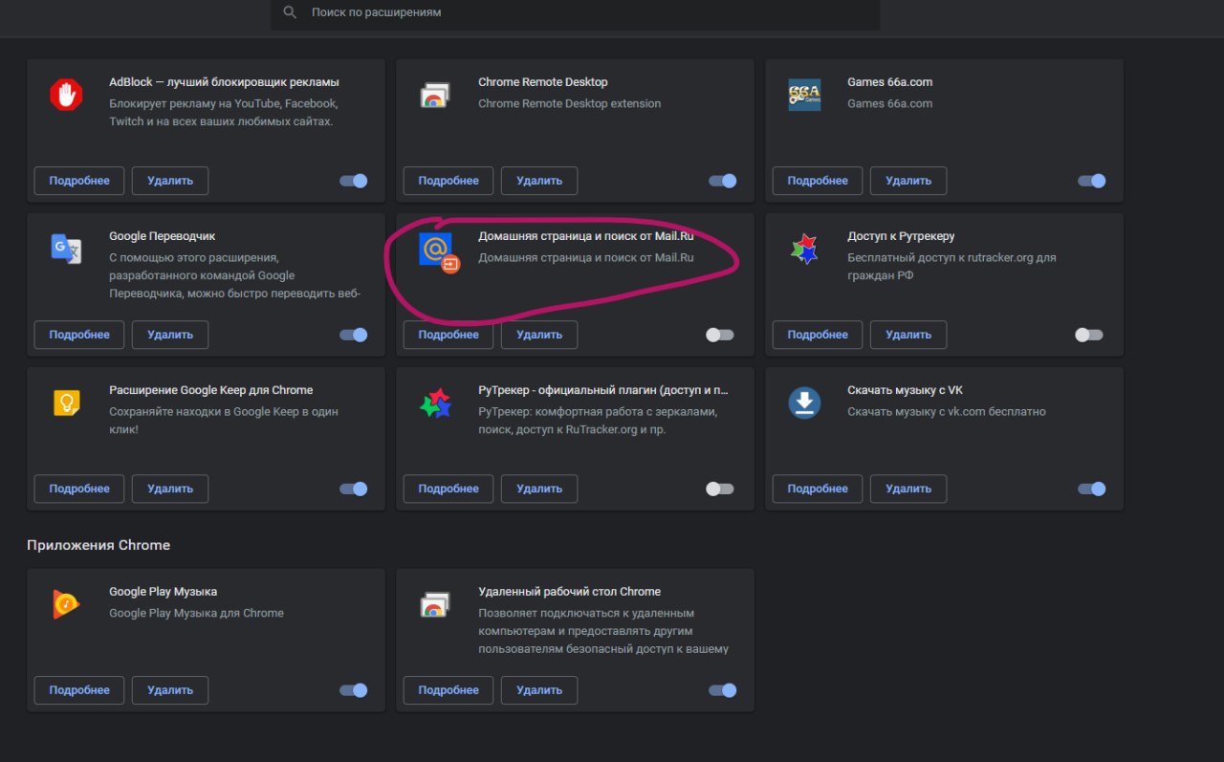Toggle off Games 66a.com extension
Viewport: 1224px width, 762px height.
coord(1092,181)
